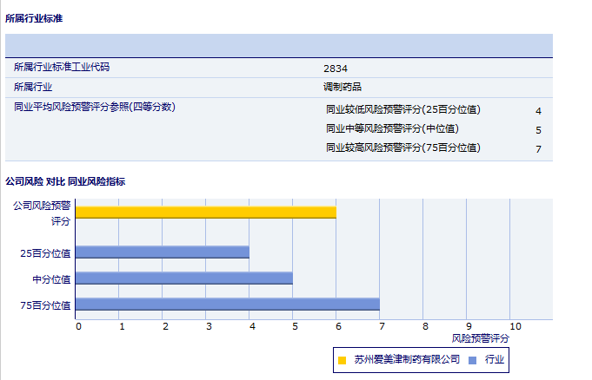Click the 公司风险 对比 同业风险指标 heading
Viewport: 592px width, 380px height.
(x=65, y=181)
